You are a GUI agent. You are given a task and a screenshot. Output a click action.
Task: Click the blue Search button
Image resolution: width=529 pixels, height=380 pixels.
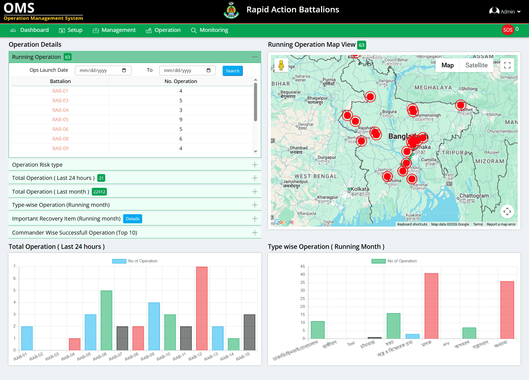[x=232, y=71]
